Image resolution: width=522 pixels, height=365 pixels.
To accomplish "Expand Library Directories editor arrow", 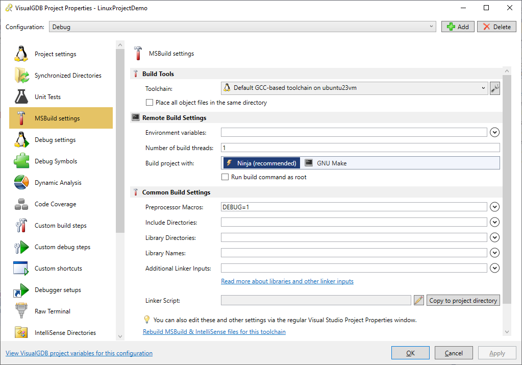I will pyautogui.click(x=495, y=237).
